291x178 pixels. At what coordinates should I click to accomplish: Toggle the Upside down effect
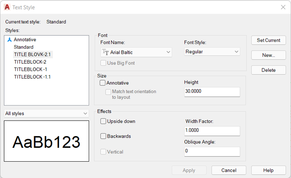pyautogui.click(x=103, y=121)
